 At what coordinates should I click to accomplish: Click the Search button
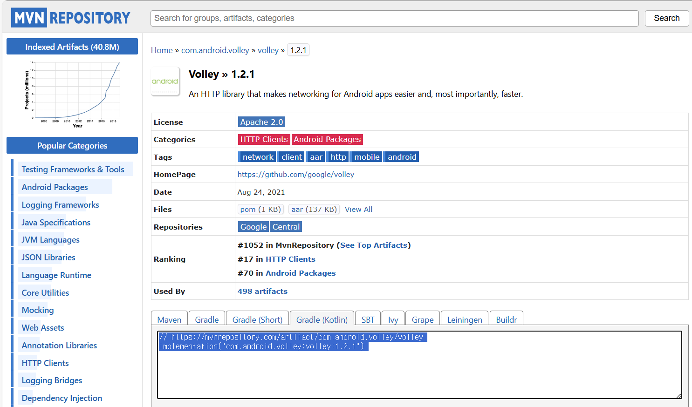[666, 18]
